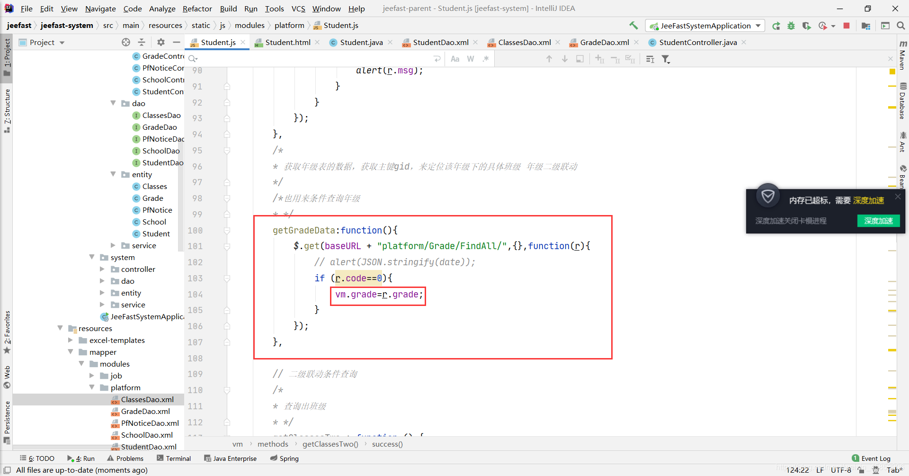This screenshot has height=476, width=909.
Task: Expand the job folder under modules
Action: pos(92,376)
